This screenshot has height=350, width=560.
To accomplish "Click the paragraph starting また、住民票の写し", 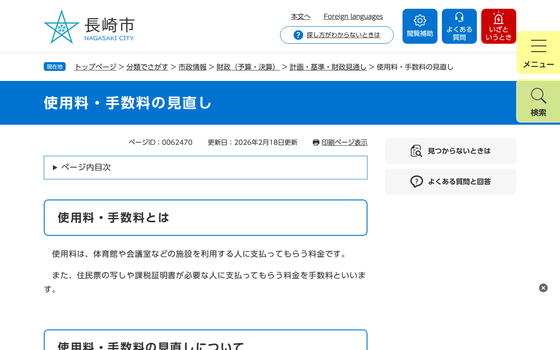I will point(206,282).
